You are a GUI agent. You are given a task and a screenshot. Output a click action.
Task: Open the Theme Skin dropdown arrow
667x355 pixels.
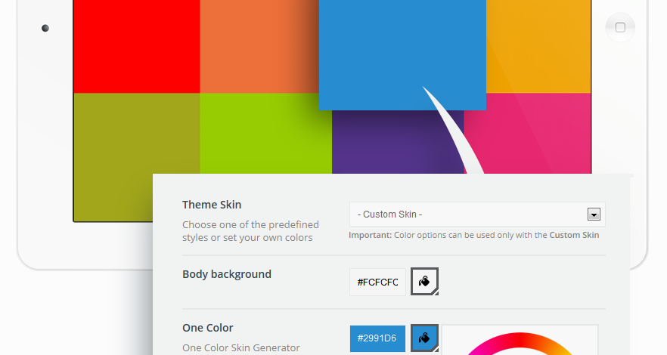coord(594,214)
